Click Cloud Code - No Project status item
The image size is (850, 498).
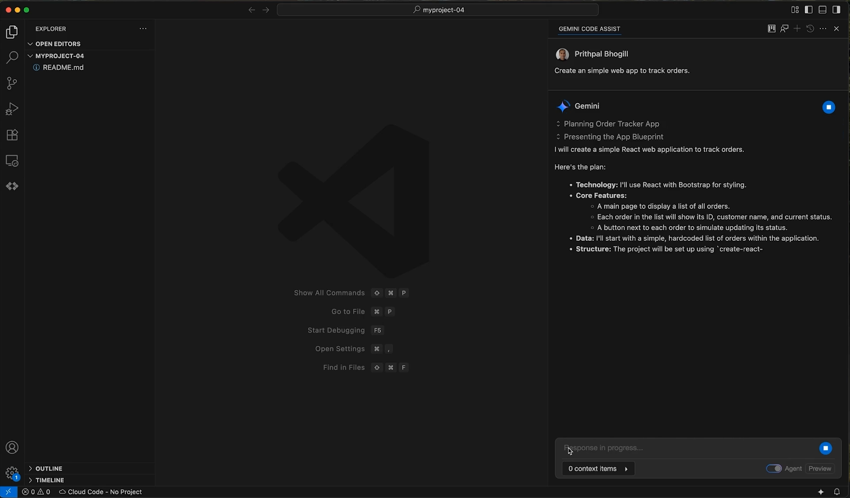pyautogui.click(x=100, y=492)
